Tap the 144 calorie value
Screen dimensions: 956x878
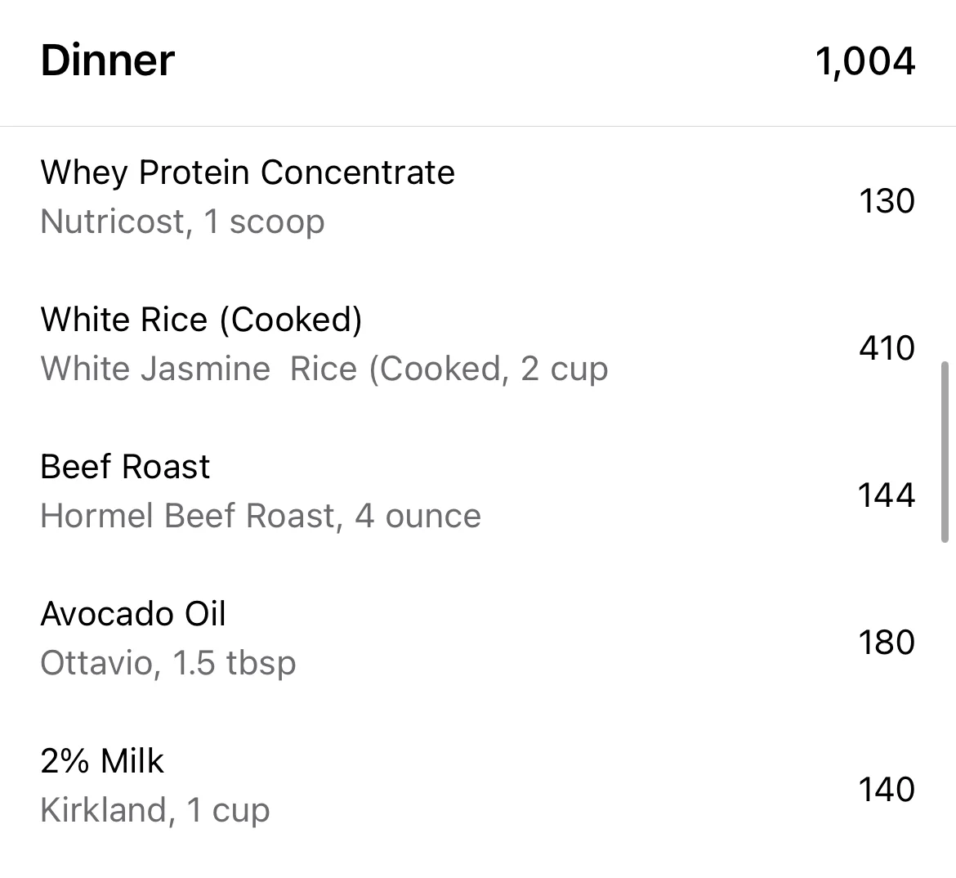click(x=887, y=495)
